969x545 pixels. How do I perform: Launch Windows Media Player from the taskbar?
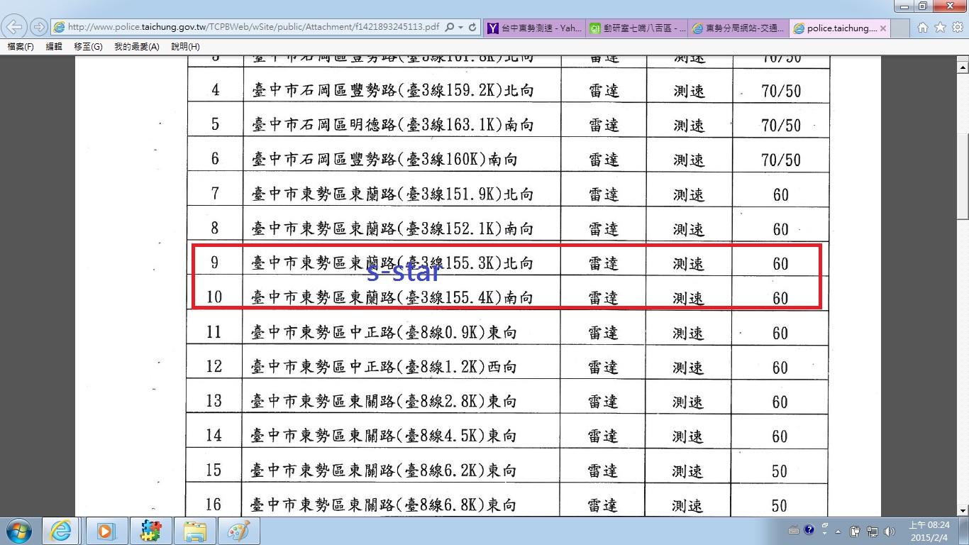106,531
